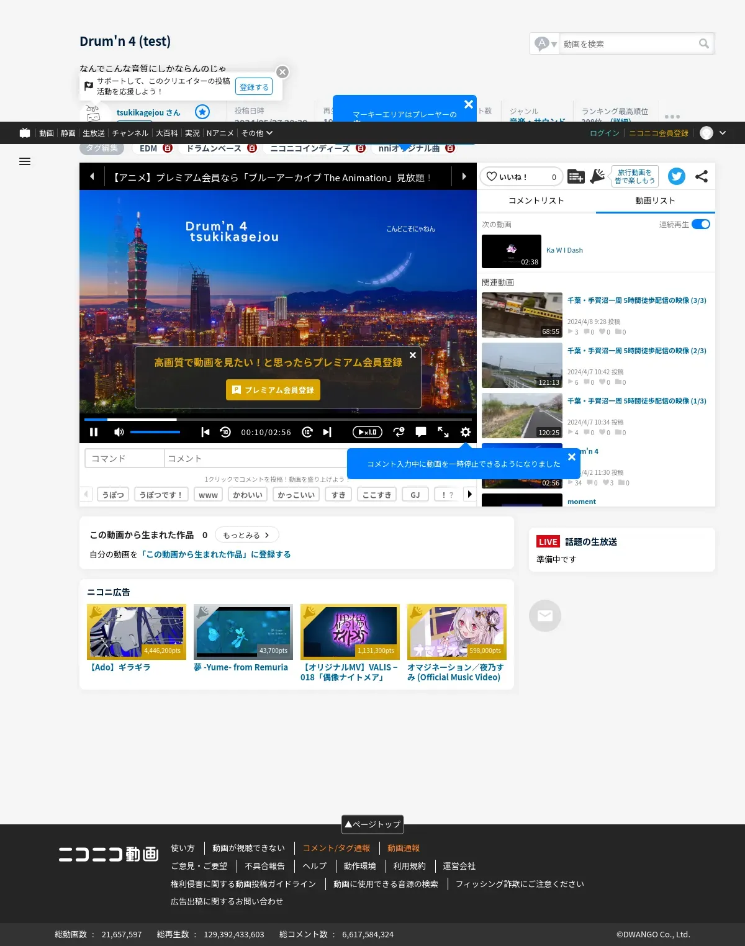
Task: Click the いいね！ like button
Action: pyautogui.click(x=521, y=177)
